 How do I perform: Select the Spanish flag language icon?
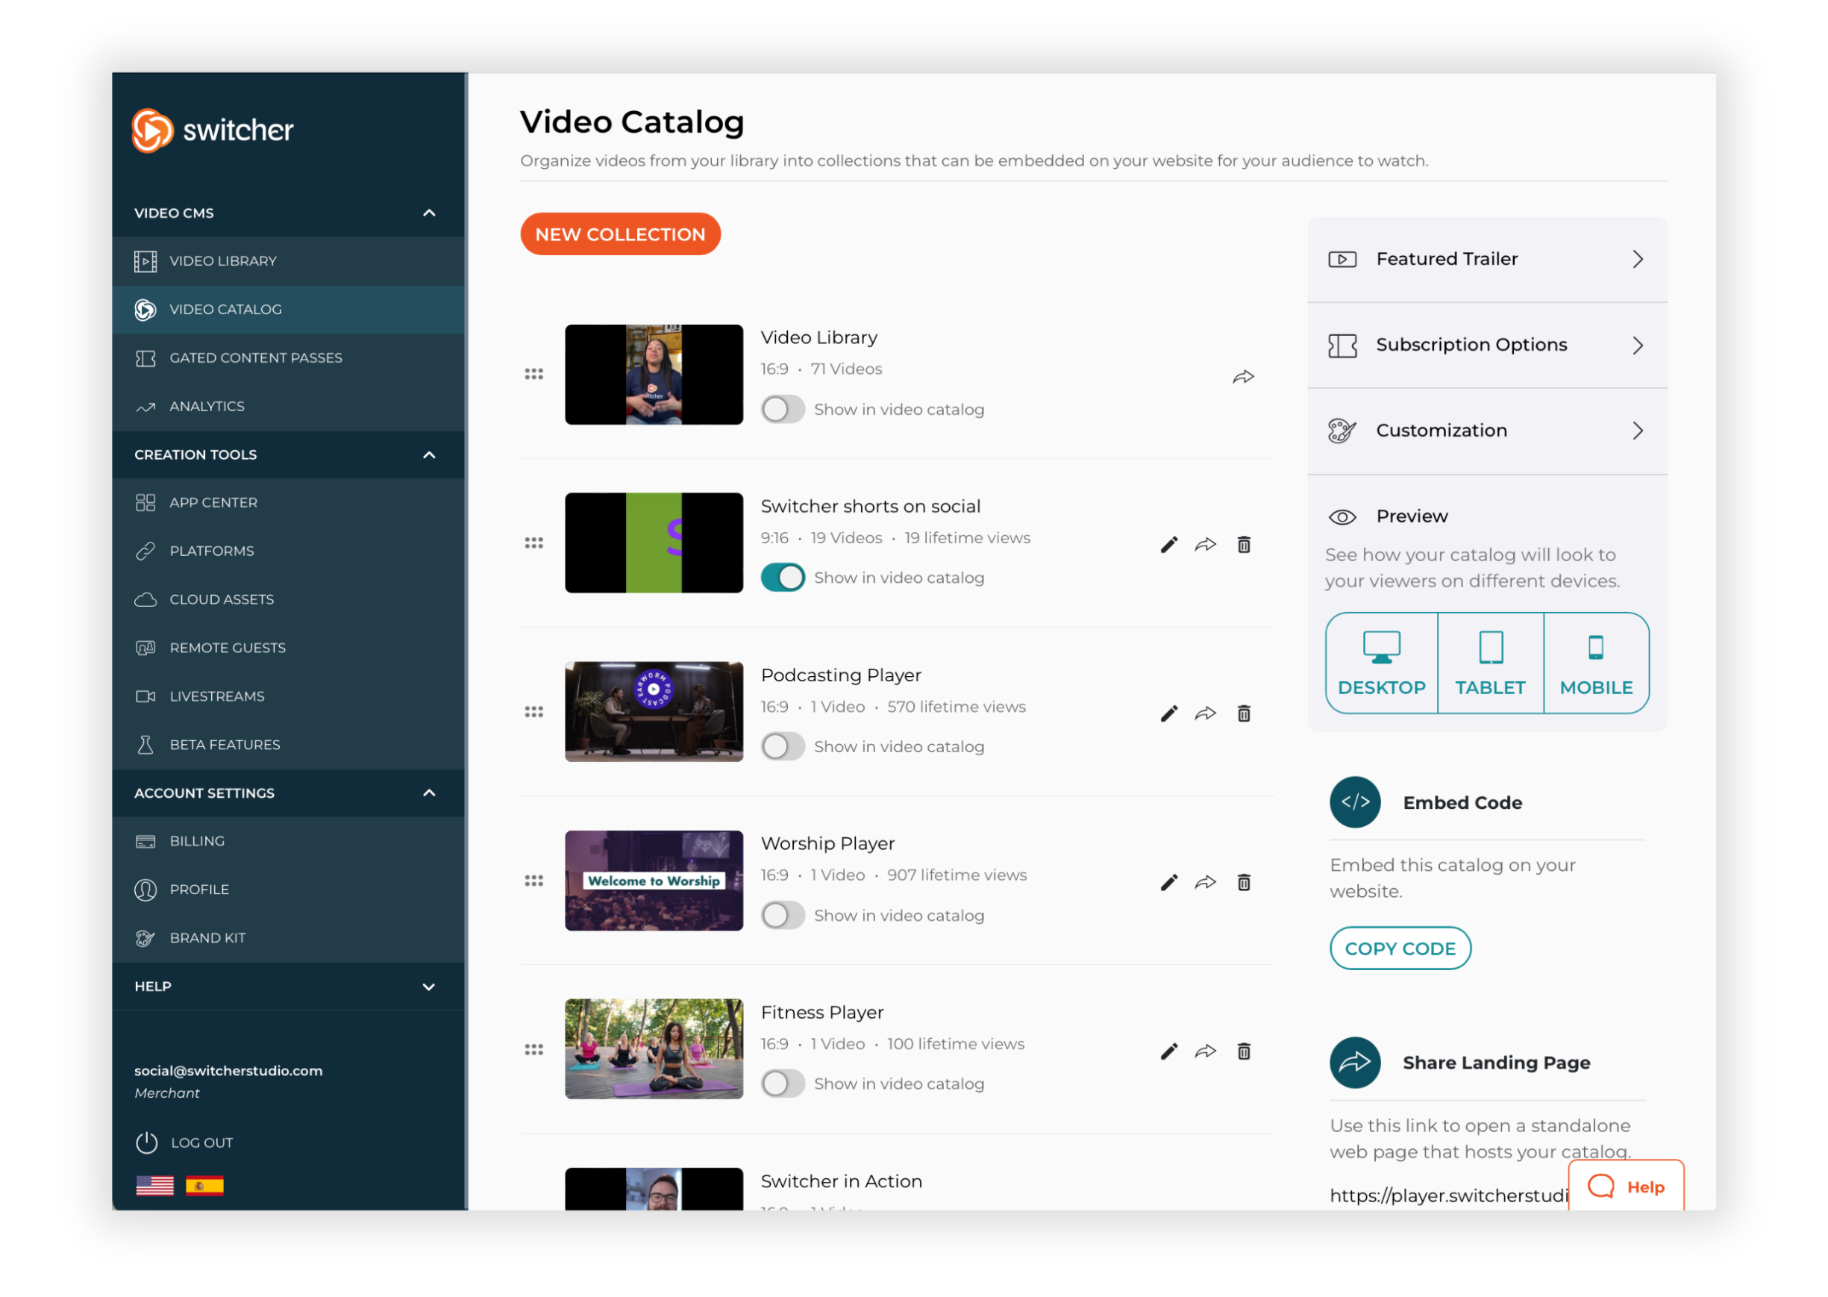point(204,1186)
